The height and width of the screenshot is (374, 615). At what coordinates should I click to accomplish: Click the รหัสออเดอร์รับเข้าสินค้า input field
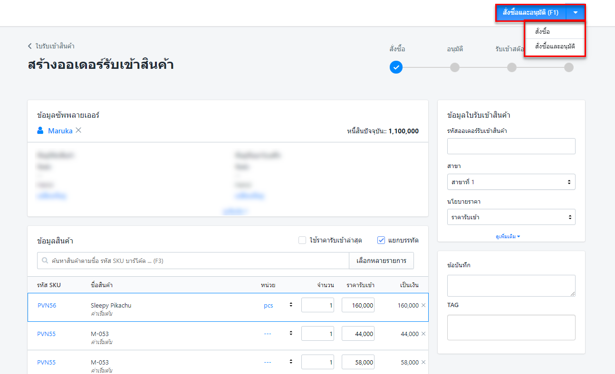point(511,146)
